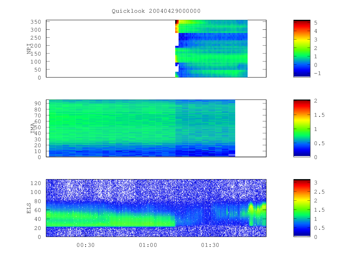Click the Quicklook 20040429000000 title
This screenshot has width=355, height=266.
click(156, 11)
